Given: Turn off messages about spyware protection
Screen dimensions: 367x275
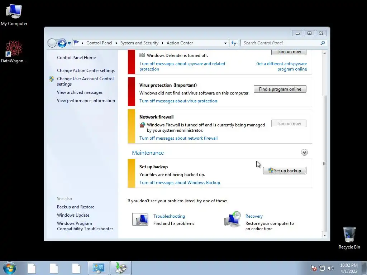Looking at the screenshot, I should [182, 66].
